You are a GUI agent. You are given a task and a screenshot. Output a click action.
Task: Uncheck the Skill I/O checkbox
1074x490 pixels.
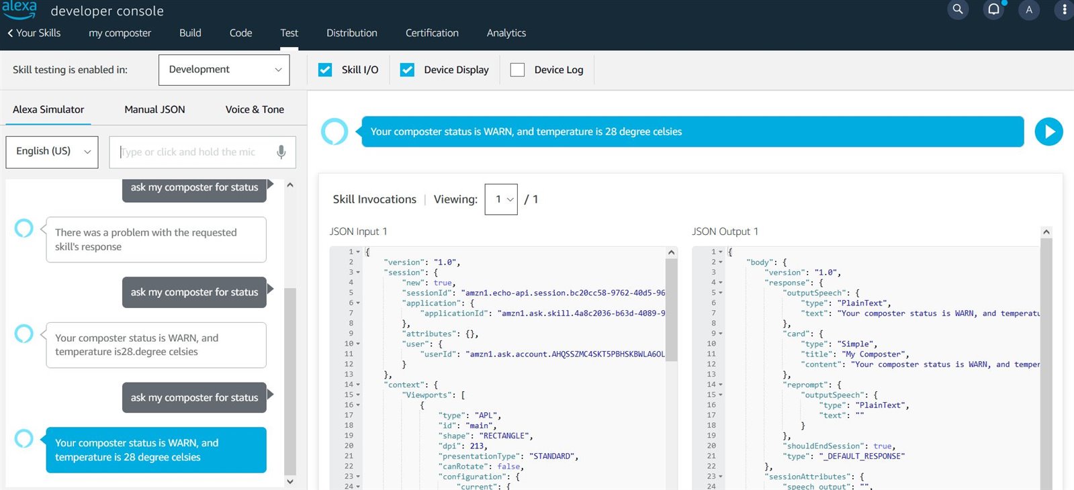click(x=325, y=70)
